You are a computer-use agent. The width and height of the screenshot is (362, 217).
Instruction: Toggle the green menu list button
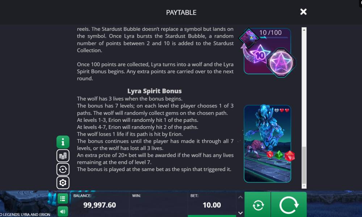click(63, 199)
